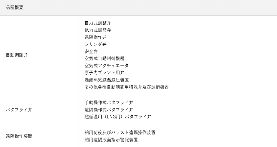This screenshot has height=147, width=277.
Task: Click the 他力式調節弁 entry
Action: pos(98,30)
